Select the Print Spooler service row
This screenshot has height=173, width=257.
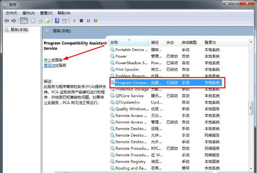coord(127,69)
